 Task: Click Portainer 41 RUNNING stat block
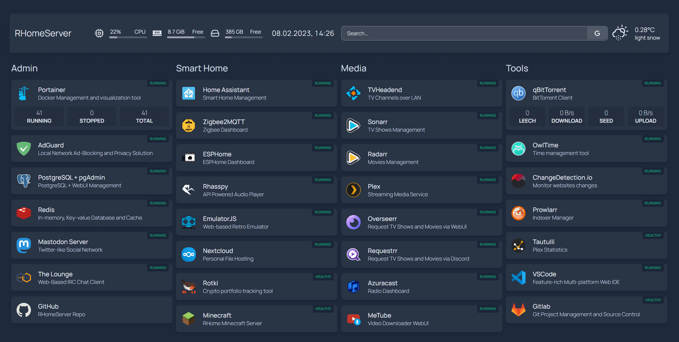click(39, 116)
